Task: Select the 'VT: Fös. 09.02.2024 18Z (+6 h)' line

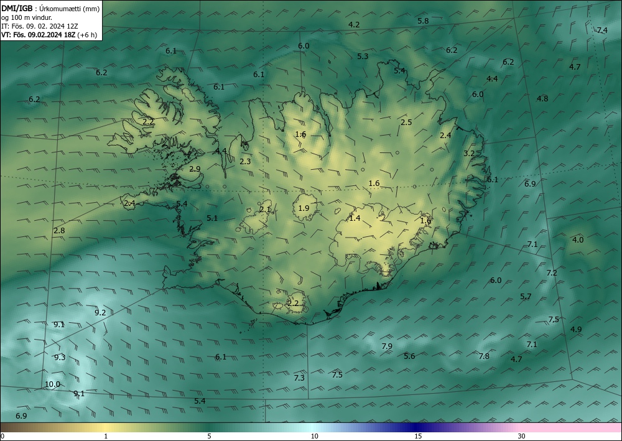Action: tap(49, 35)
